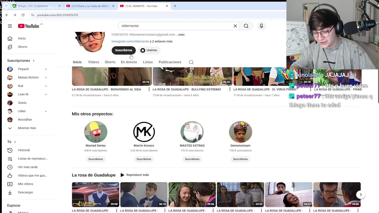Select the En directo channel tab

pyautogui.click(x=129, y=62)
